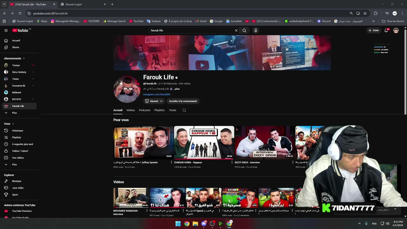Image resolution: width=407 pixels, height=229 pixels.
Task: Play the Jeffrey Epstein video thumbnail
Action: point(143,142)
